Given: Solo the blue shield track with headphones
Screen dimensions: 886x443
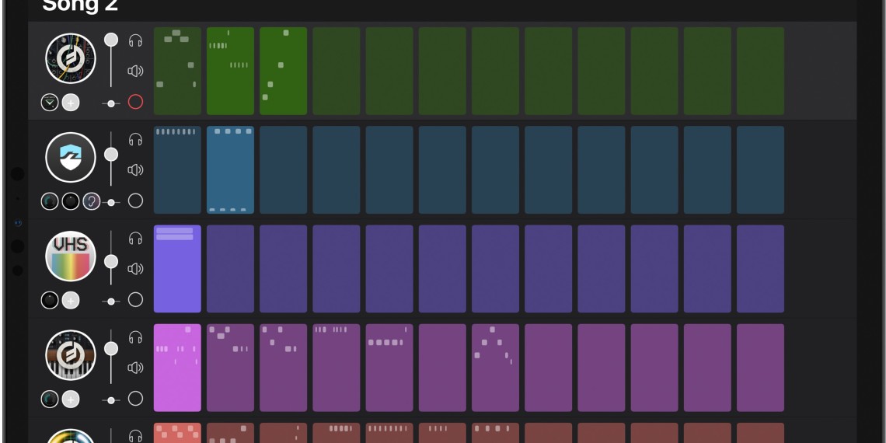Looking at the screenshot, I should pyautogui.click(x=135, y=140).
